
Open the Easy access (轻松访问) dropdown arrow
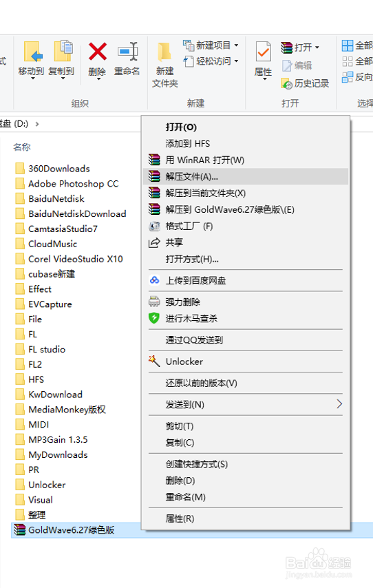point(236,61)
